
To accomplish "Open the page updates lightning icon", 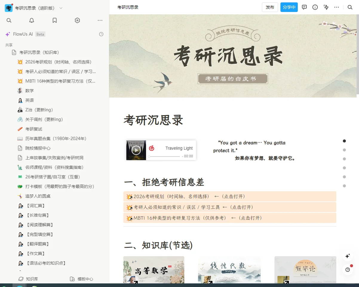I will click(x=326, y=7).
